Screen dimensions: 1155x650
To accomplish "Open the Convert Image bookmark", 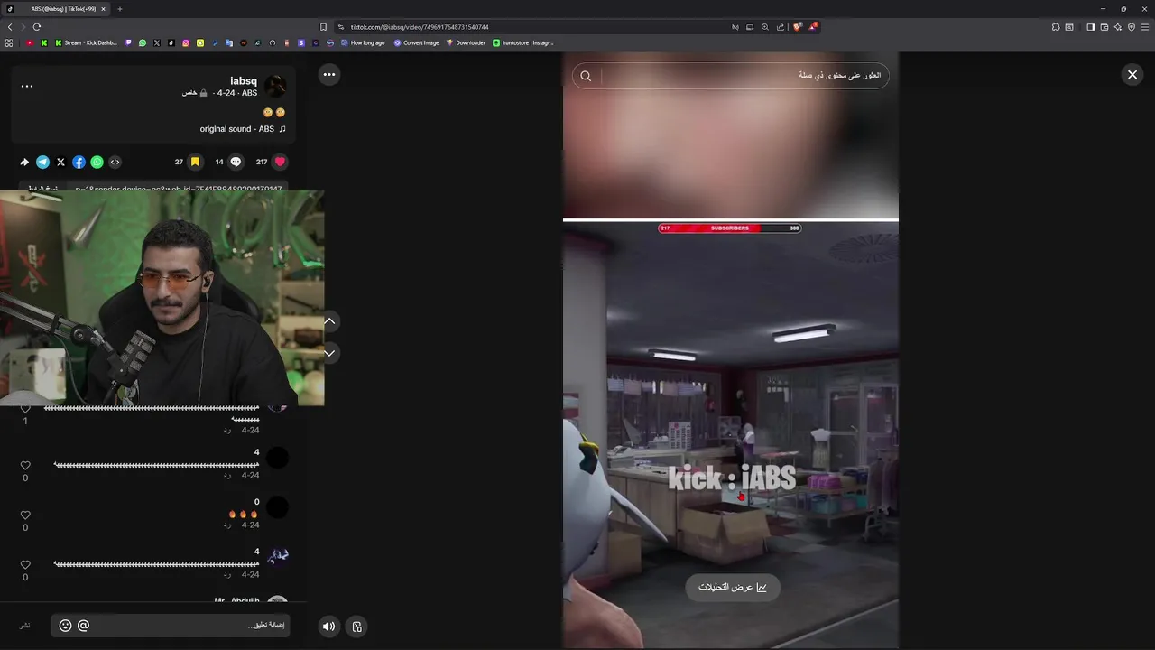I will coord(416,42).
